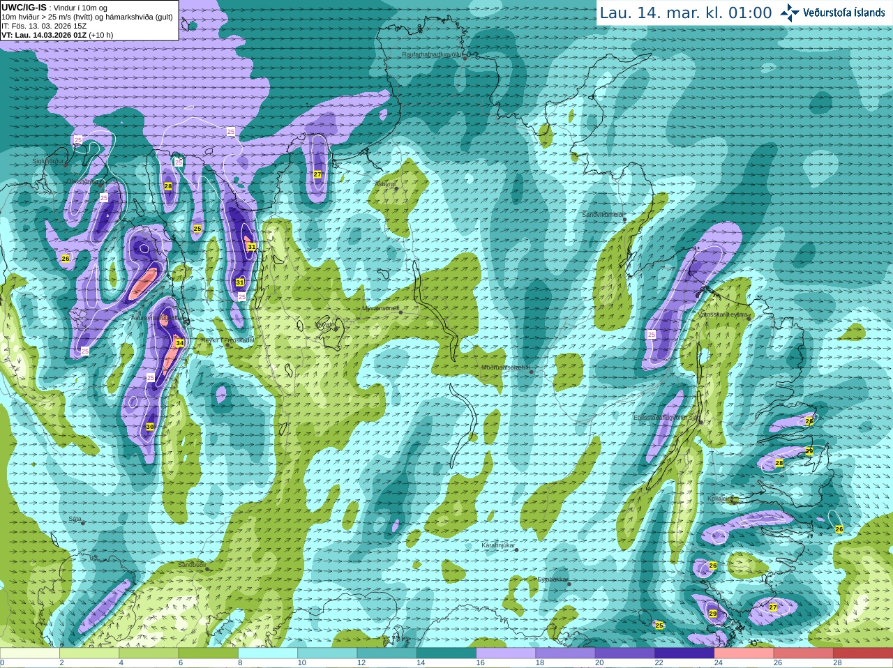Screen dimensions: 893x668
Task: Pick the 24–26 m/s salmon pink legend swatch
Action: 744,653
